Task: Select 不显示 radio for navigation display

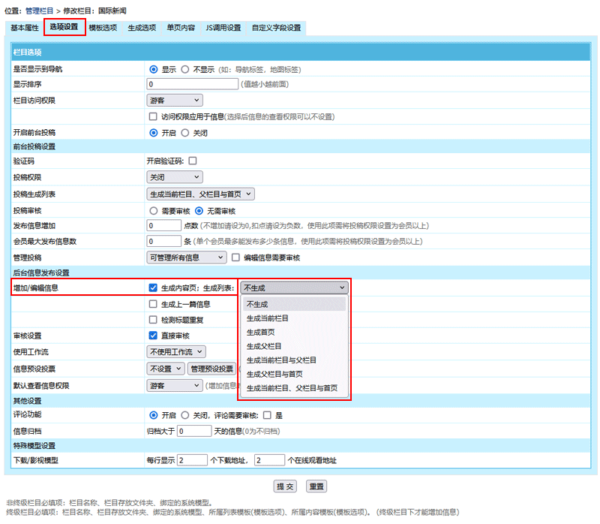Action: [x=185, y=69]
